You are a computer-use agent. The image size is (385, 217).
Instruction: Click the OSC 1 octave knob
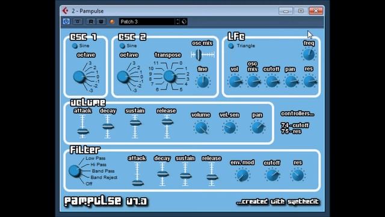(x=79, y=77)
